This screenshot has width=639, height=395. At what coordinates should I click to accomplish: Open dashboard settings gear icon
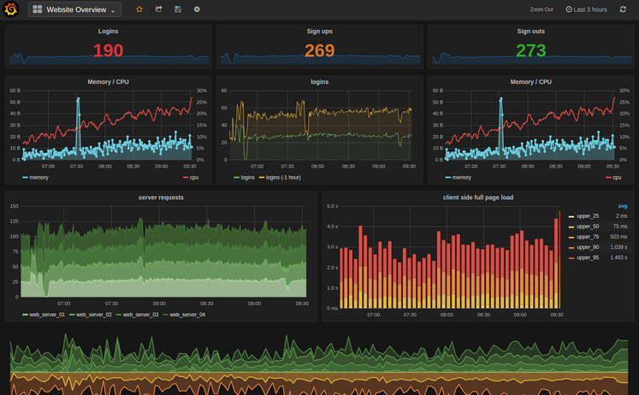[x=197, y=9]
